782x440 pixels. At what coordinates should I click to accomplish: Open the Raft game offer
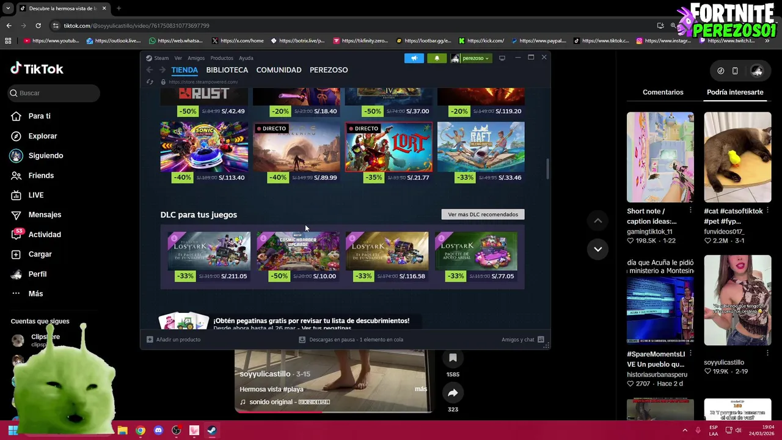coord(481,147)
